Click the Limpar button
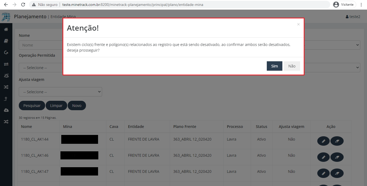367x186 pixels. pos(56,106)
